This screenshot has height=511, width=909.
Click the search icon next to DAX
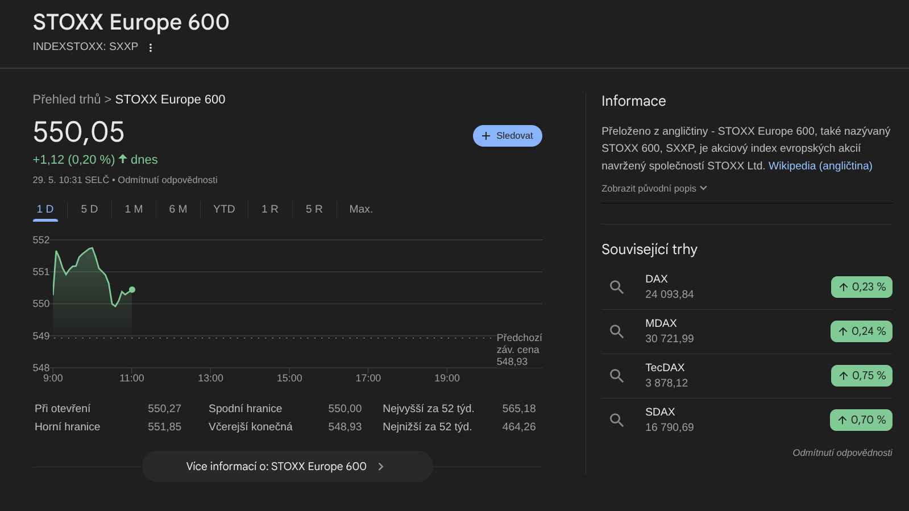point(617,287)
